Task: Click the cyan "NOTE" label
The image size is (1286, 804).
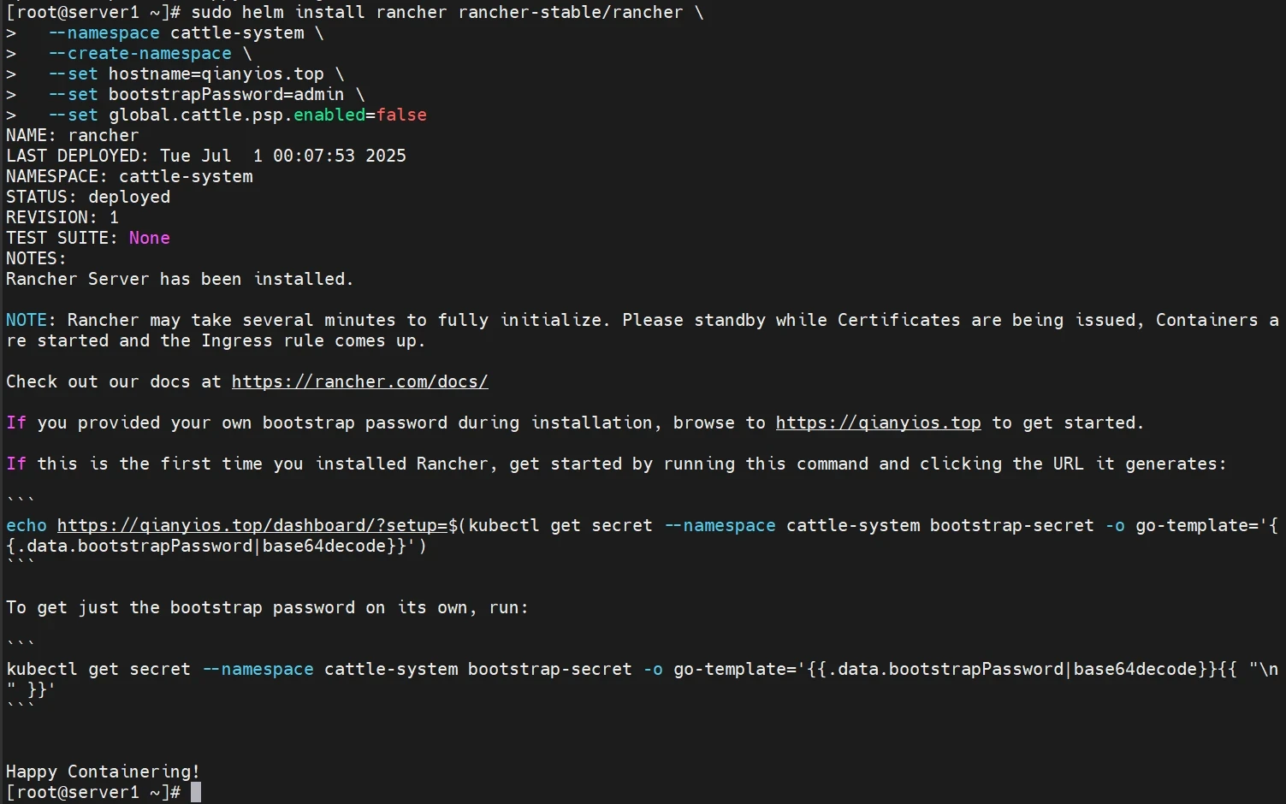Action: coord(27,320)
